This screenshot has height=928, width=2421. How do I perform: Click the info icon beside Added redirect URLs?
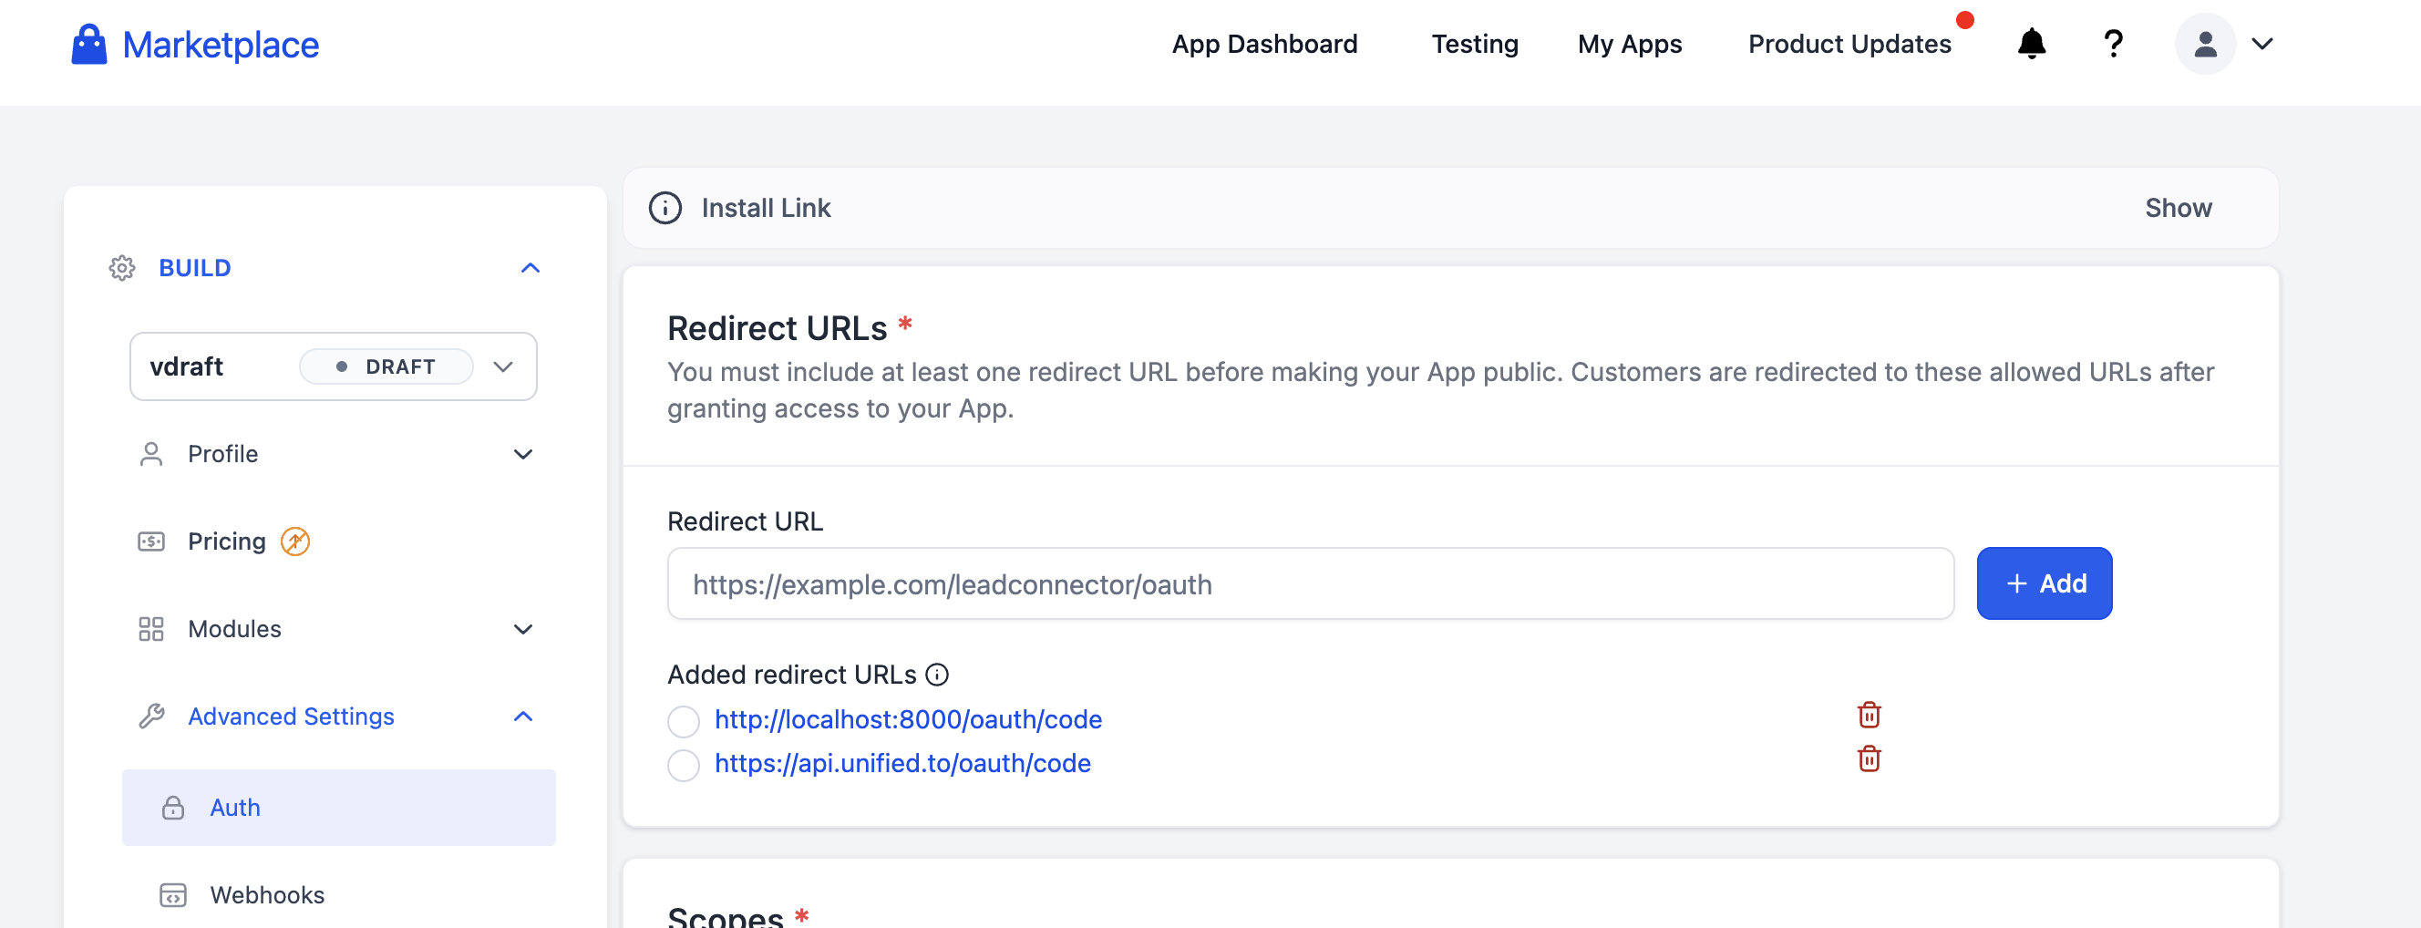click(x=937, y=675)
